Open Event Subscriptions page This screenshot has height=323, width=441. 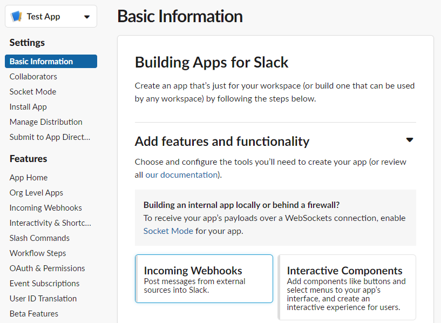(x=44, y=284)
